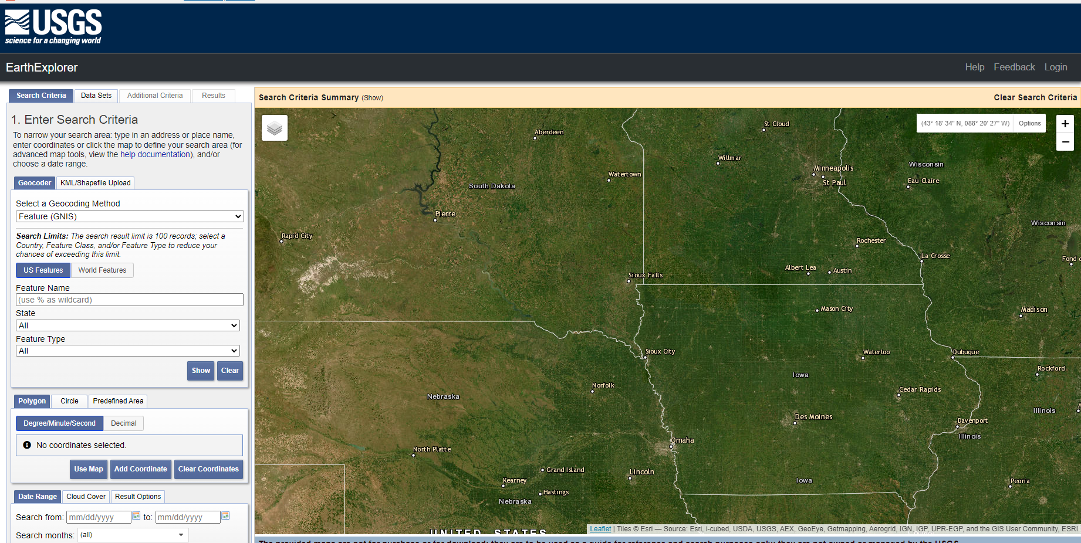Viewport: 1081px width, 543px height.
Task: Open the Feedback link
Action: tap(1014, 67)
